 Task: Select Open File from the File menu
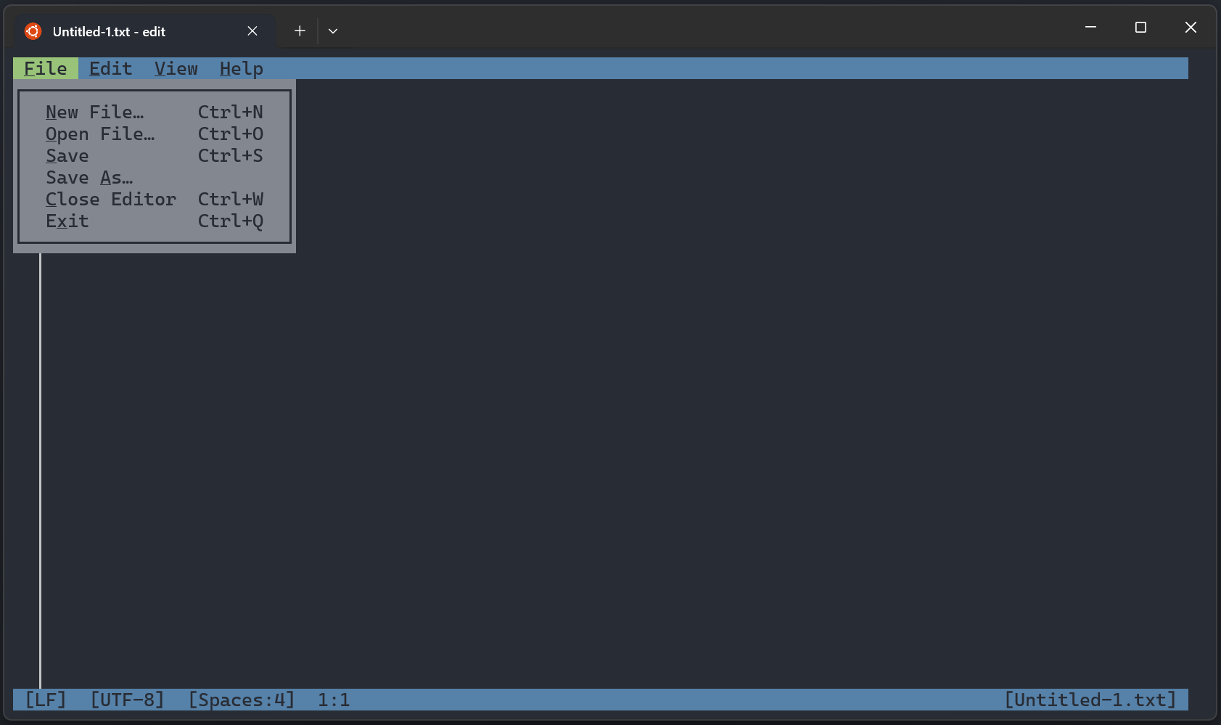click(x=100, y=134)
